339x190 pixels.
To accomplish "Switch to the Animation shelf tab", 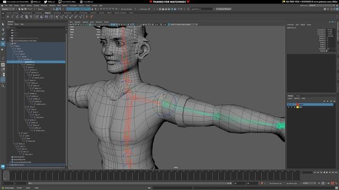I will coord(57,13).
